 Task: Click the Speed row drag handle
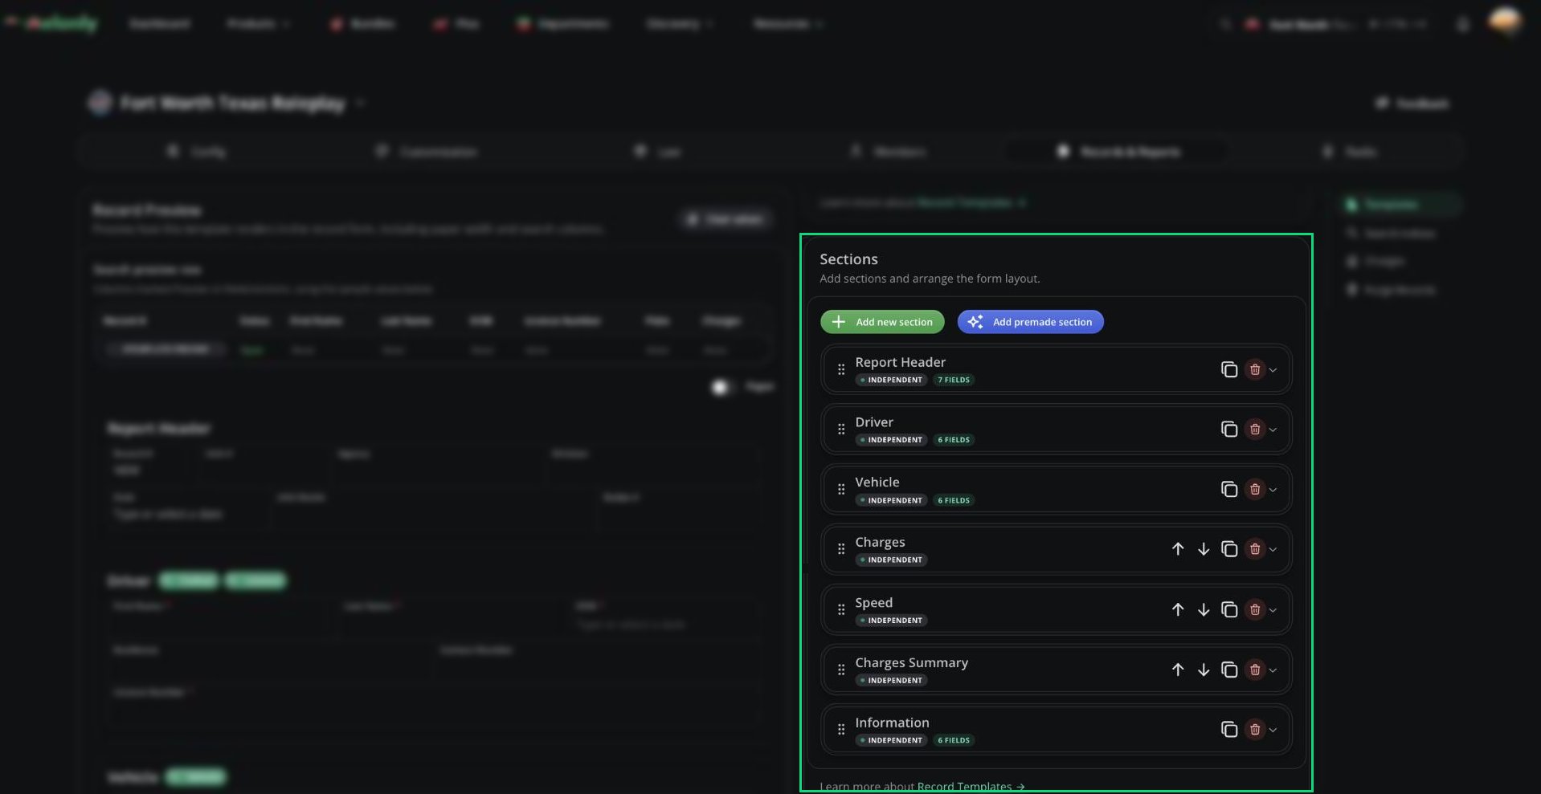pyautogui.click(x=840, y=609)
